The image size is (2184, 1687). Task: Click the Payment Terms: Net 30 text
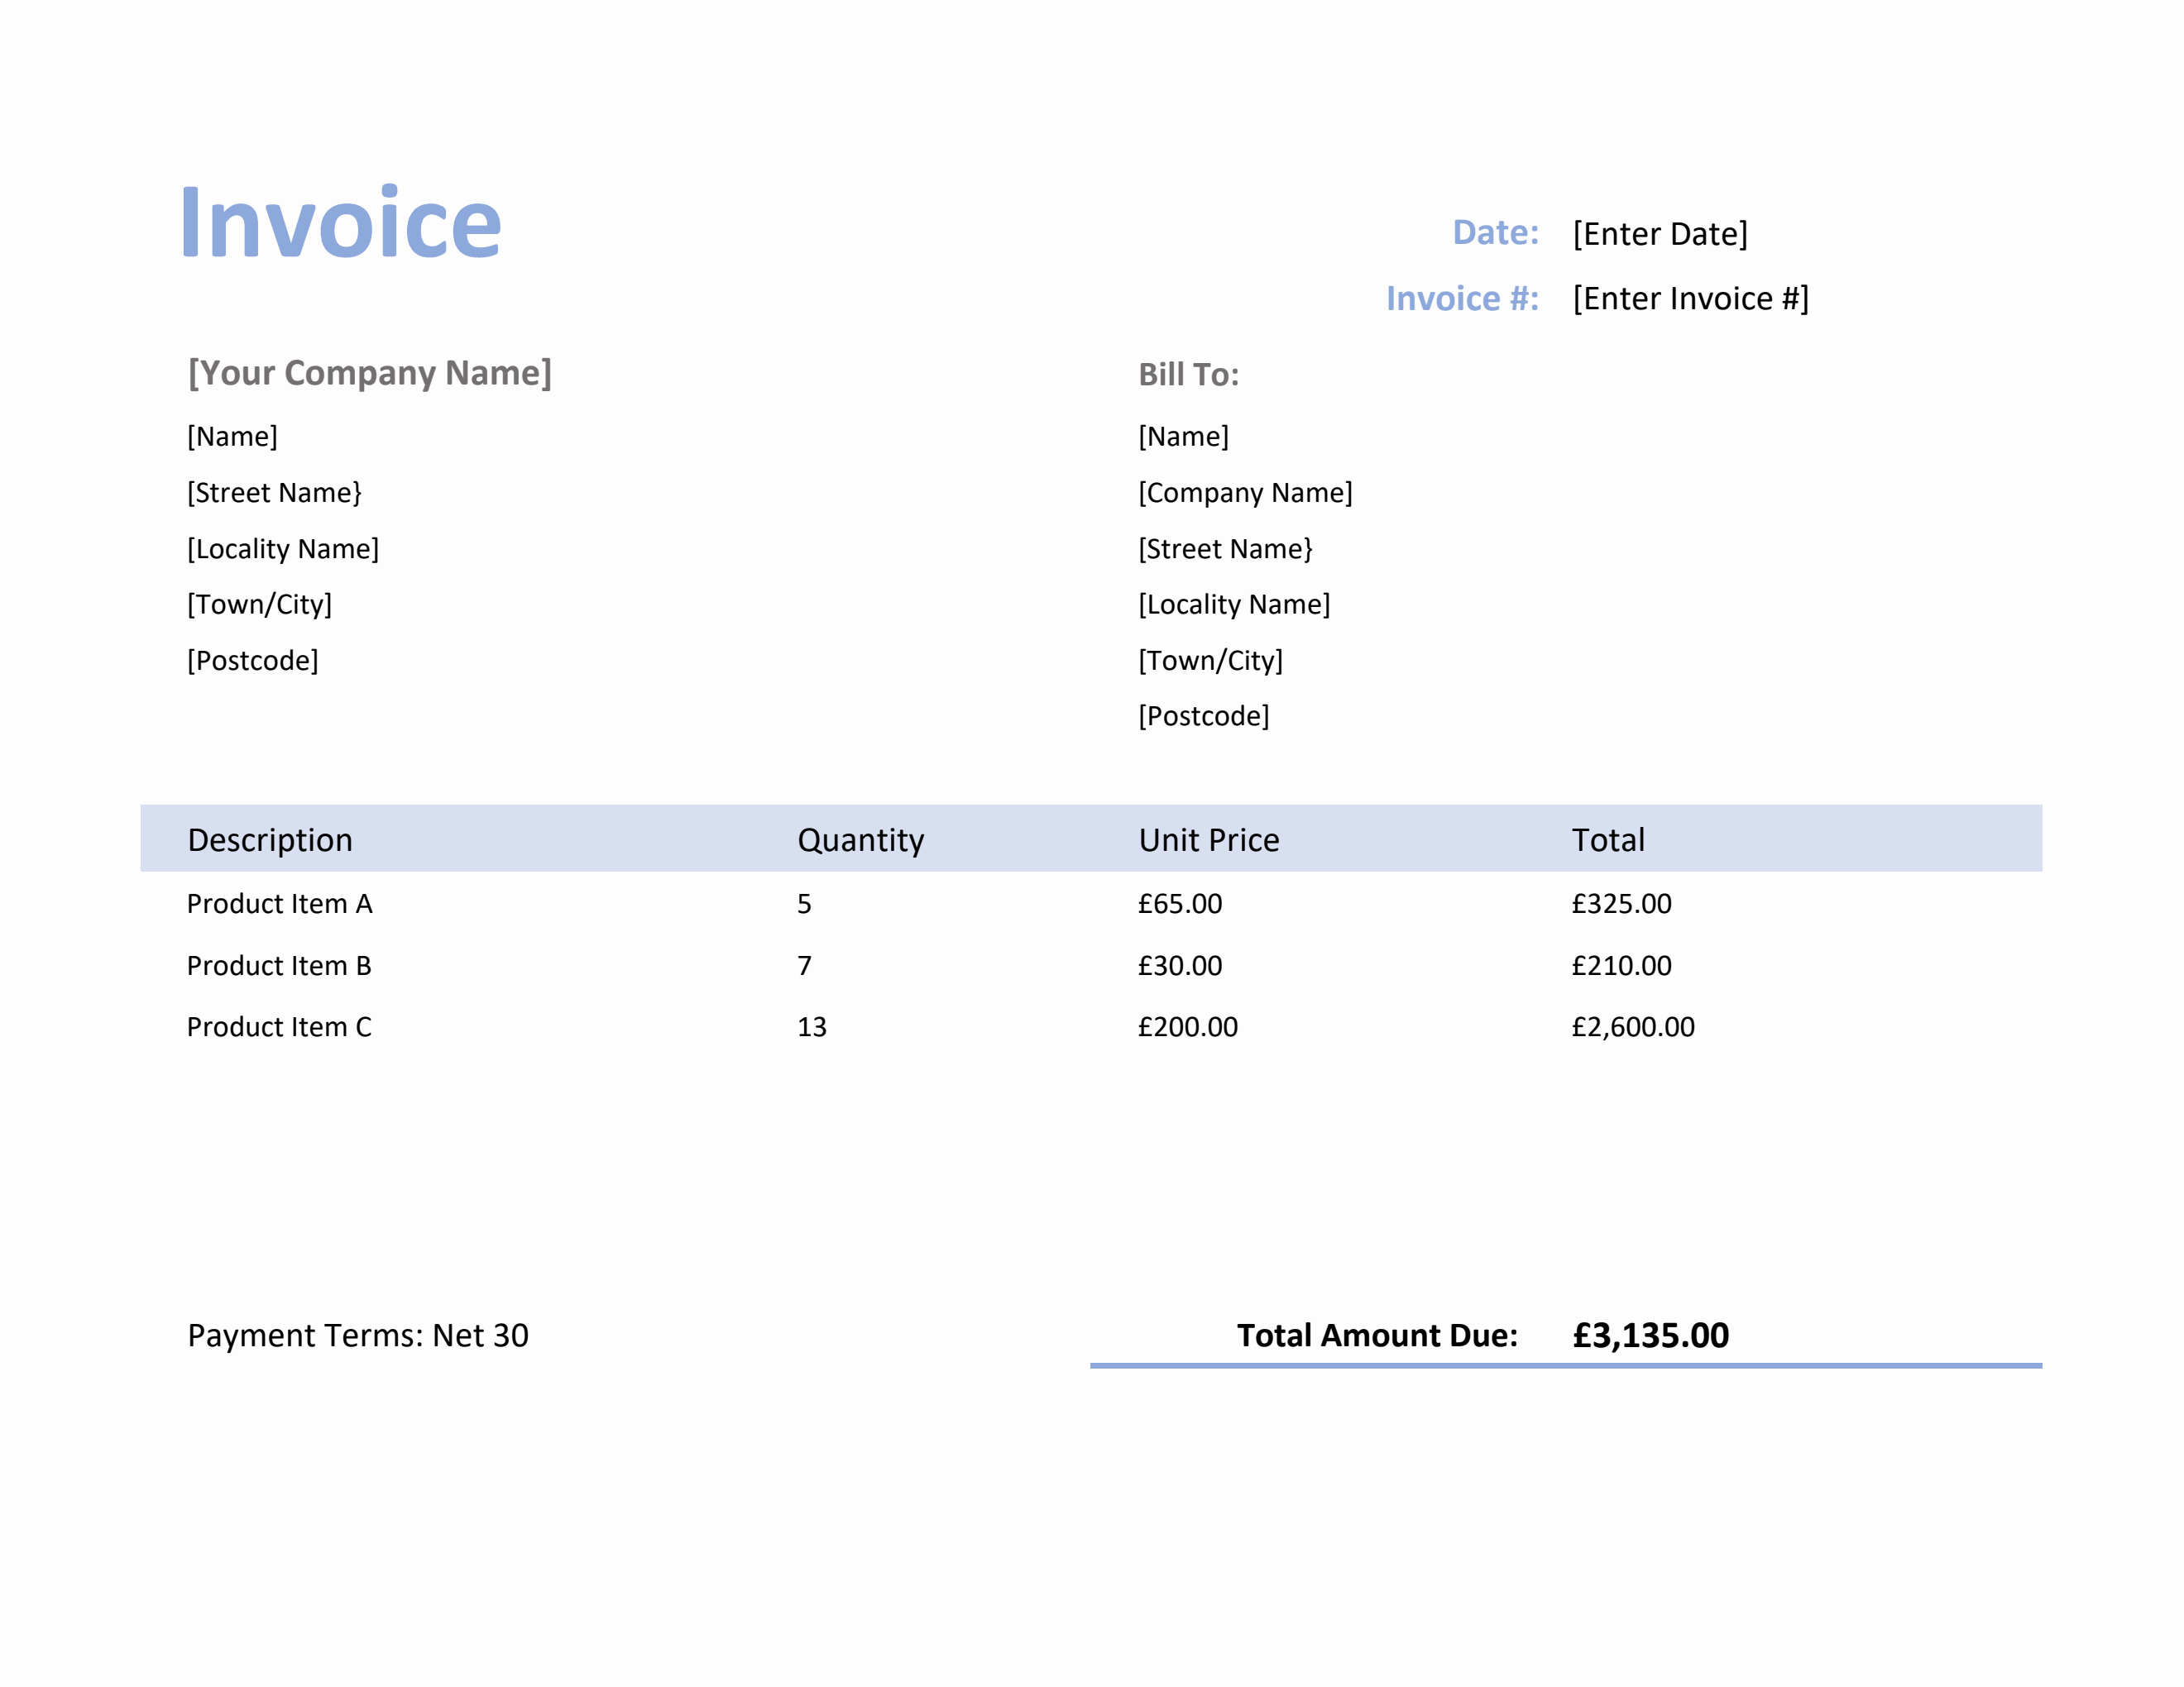(x=358, y=1336)
